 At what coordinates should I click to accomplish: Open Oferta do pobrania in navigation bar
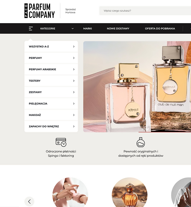point(160,28)
